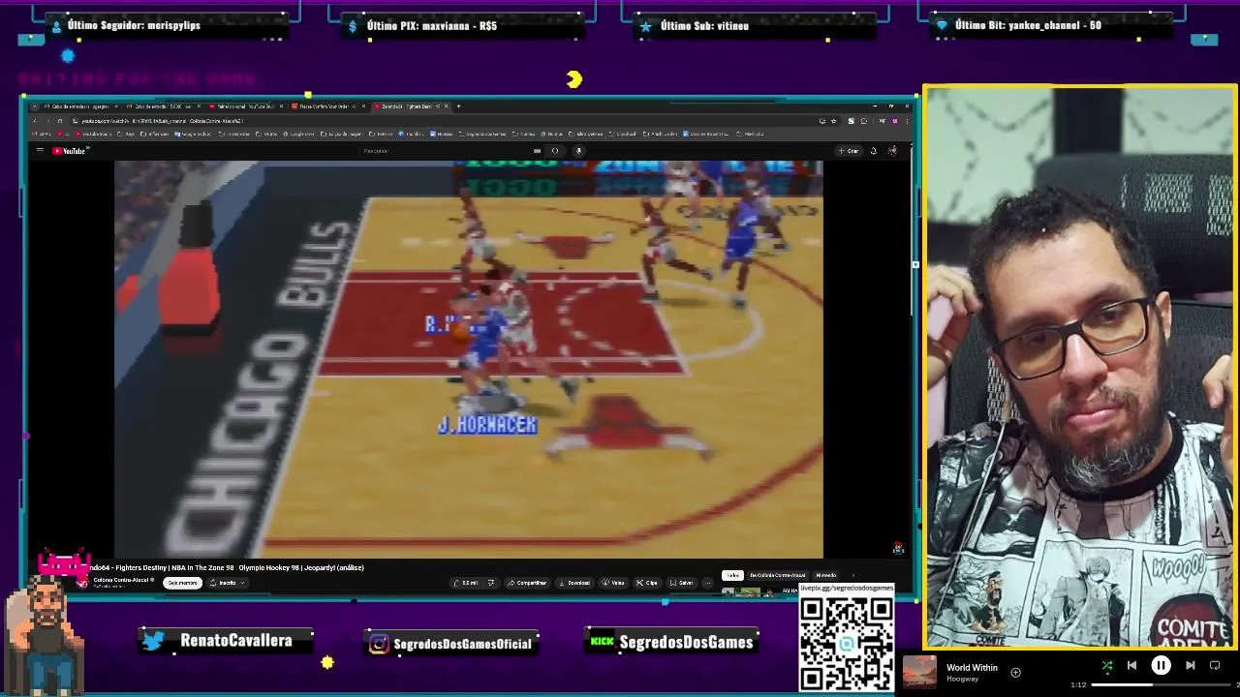Click Último Bit overlay label
Screen dimensions: 1240x697
coord(1028,25)
